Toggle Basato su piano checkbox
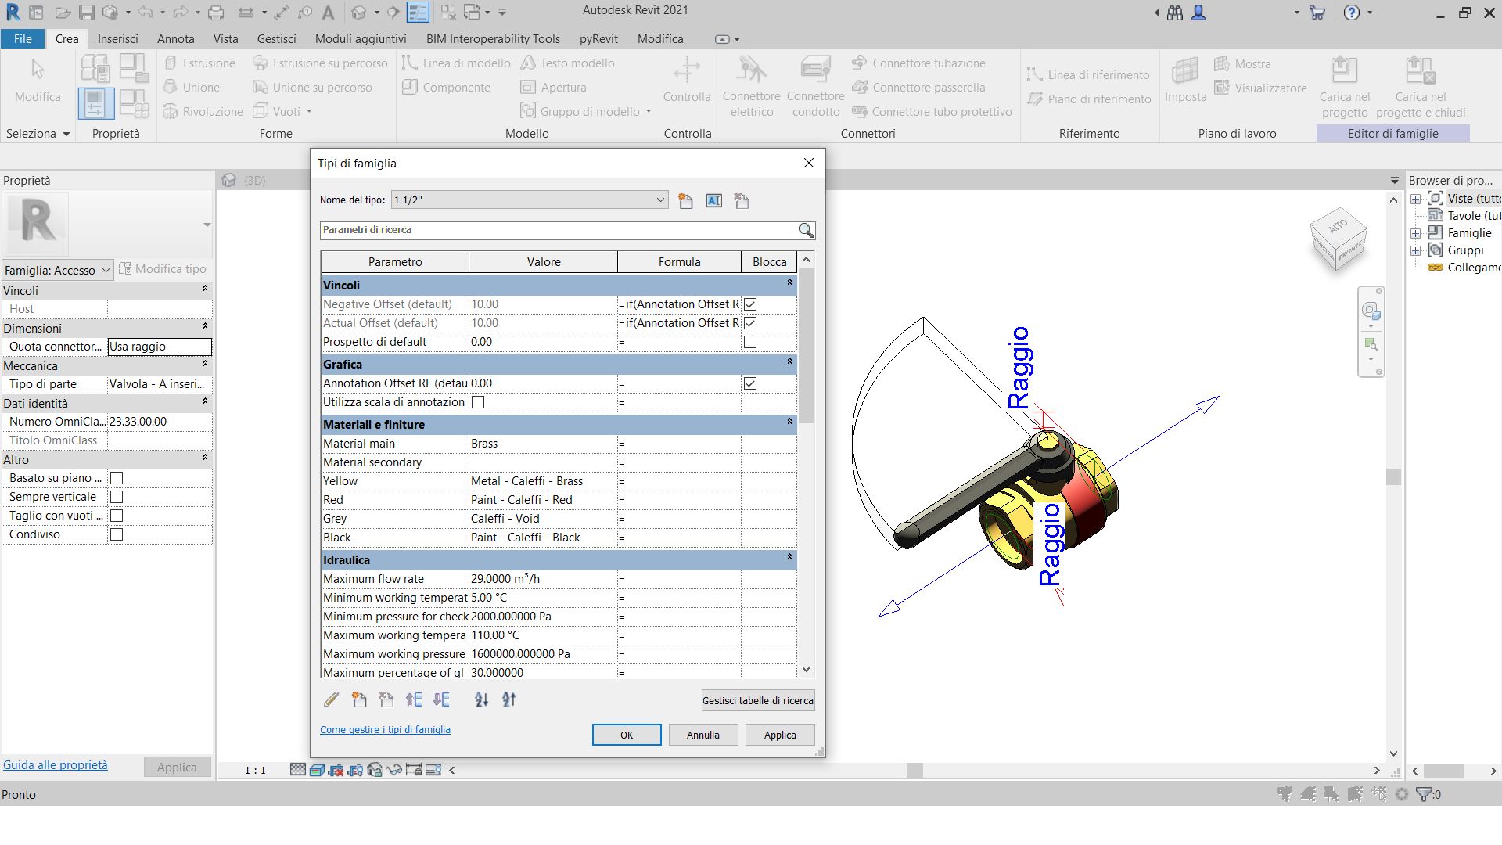Image resolution: width=1502 pixels, height=845 pixels. pos(117,478)
